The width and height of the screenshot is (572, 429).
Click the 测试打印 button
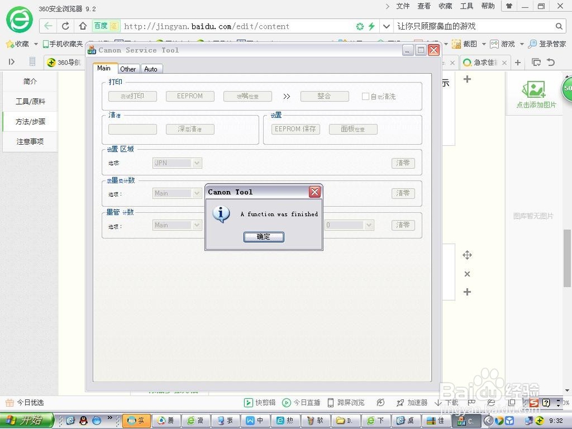[x=133, y=96]
